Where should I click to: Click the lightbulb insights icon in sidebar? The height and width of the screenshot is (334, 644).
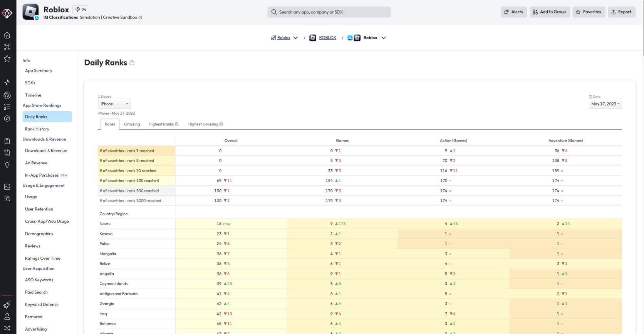[x=7, y=164]
